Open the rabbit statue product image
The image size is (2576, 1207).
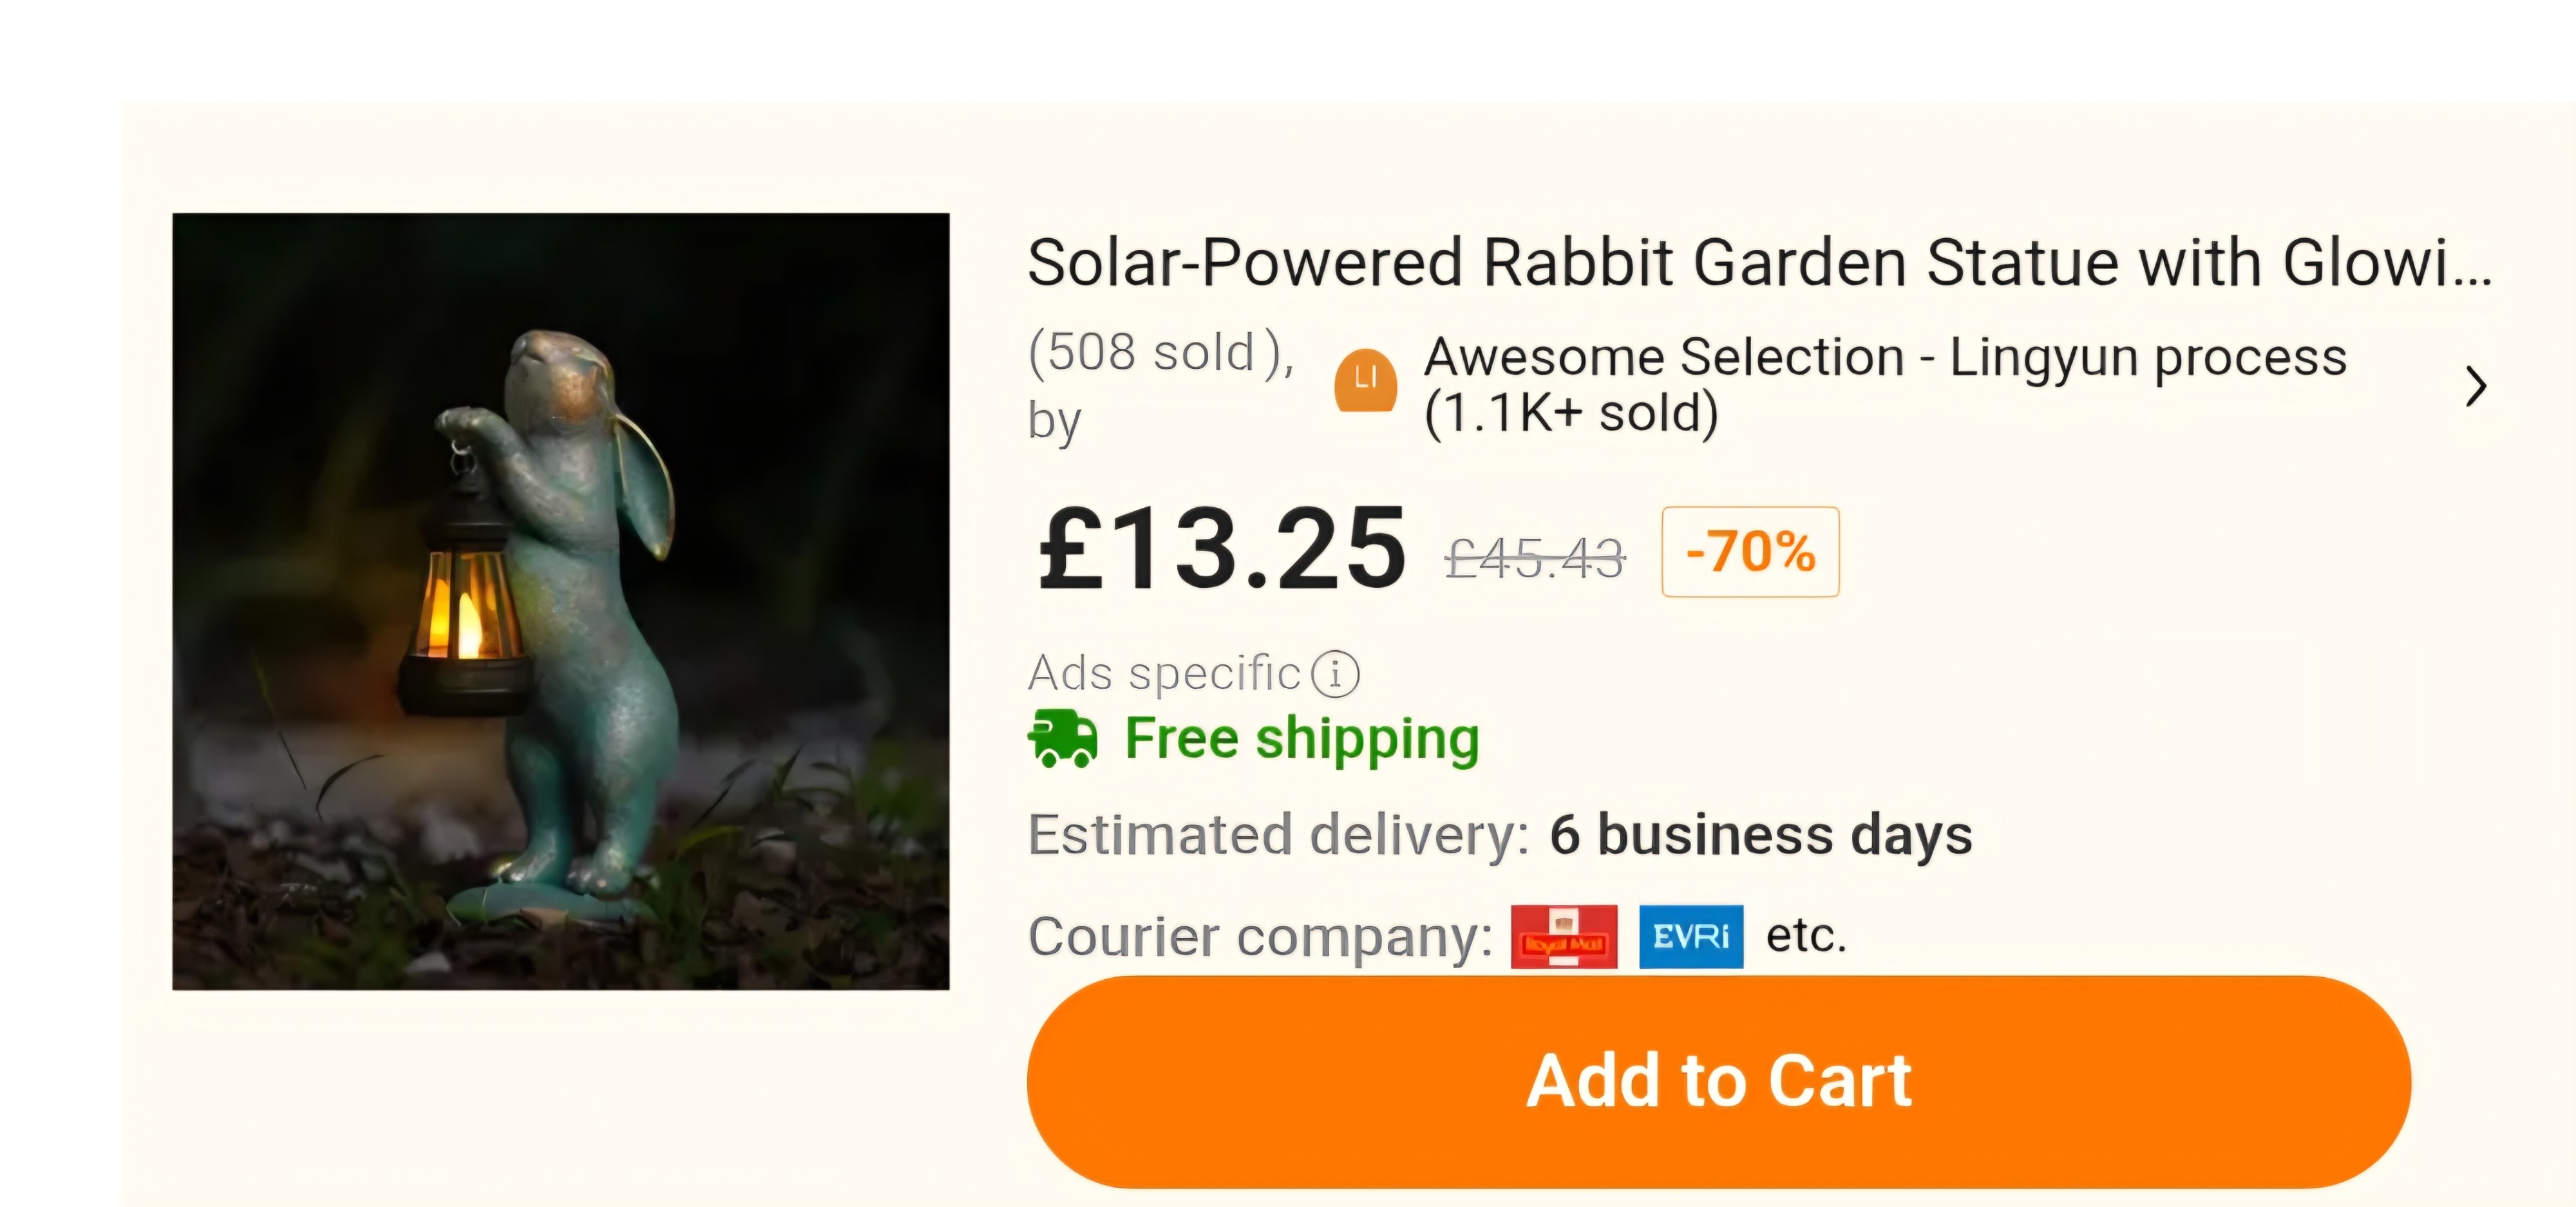(x=561, y=601)
